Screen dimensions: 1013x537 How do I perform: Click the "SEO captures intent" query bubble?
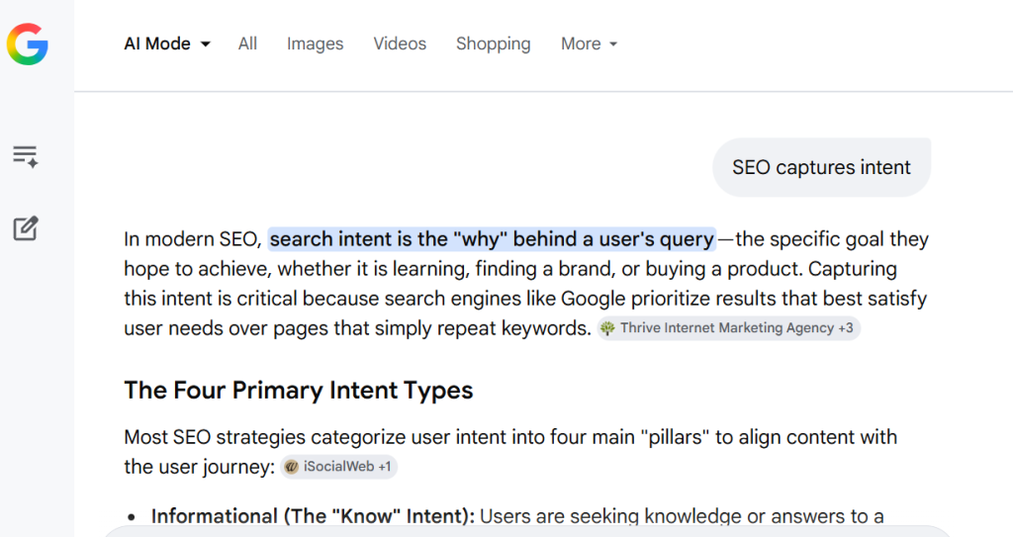point(821,167)
